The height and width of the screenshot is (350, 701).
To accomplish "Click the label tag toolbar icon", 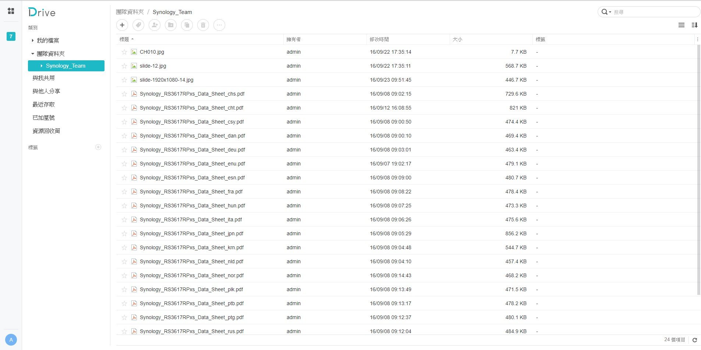I will (138, 25).
